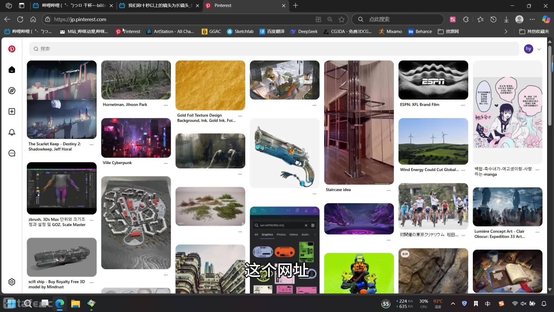Click the address bar URL
Image resolution: width=554 pixels, height=312 pixels.
[x=80, y=19]
